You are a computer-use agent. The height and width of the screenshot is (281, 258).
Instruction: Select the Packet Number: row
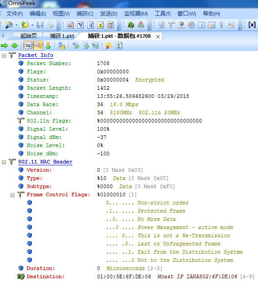64,63
